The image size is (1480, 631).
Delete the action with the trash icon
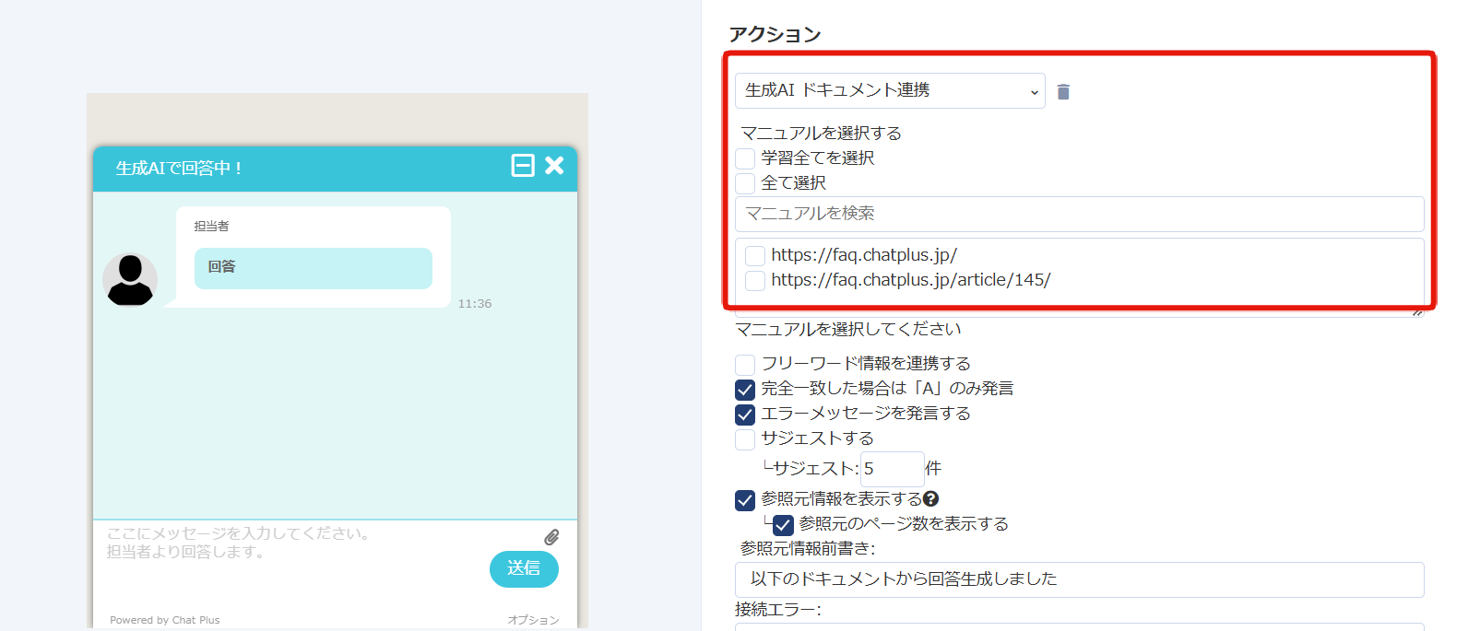(1063, 91)
